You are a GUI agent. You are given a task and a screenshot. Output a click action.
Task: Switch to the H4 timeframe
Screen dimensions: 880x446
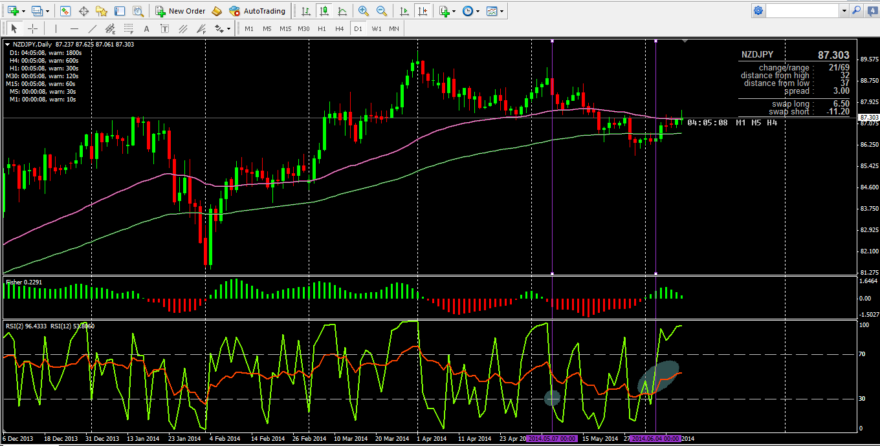[x=340, y=28]
